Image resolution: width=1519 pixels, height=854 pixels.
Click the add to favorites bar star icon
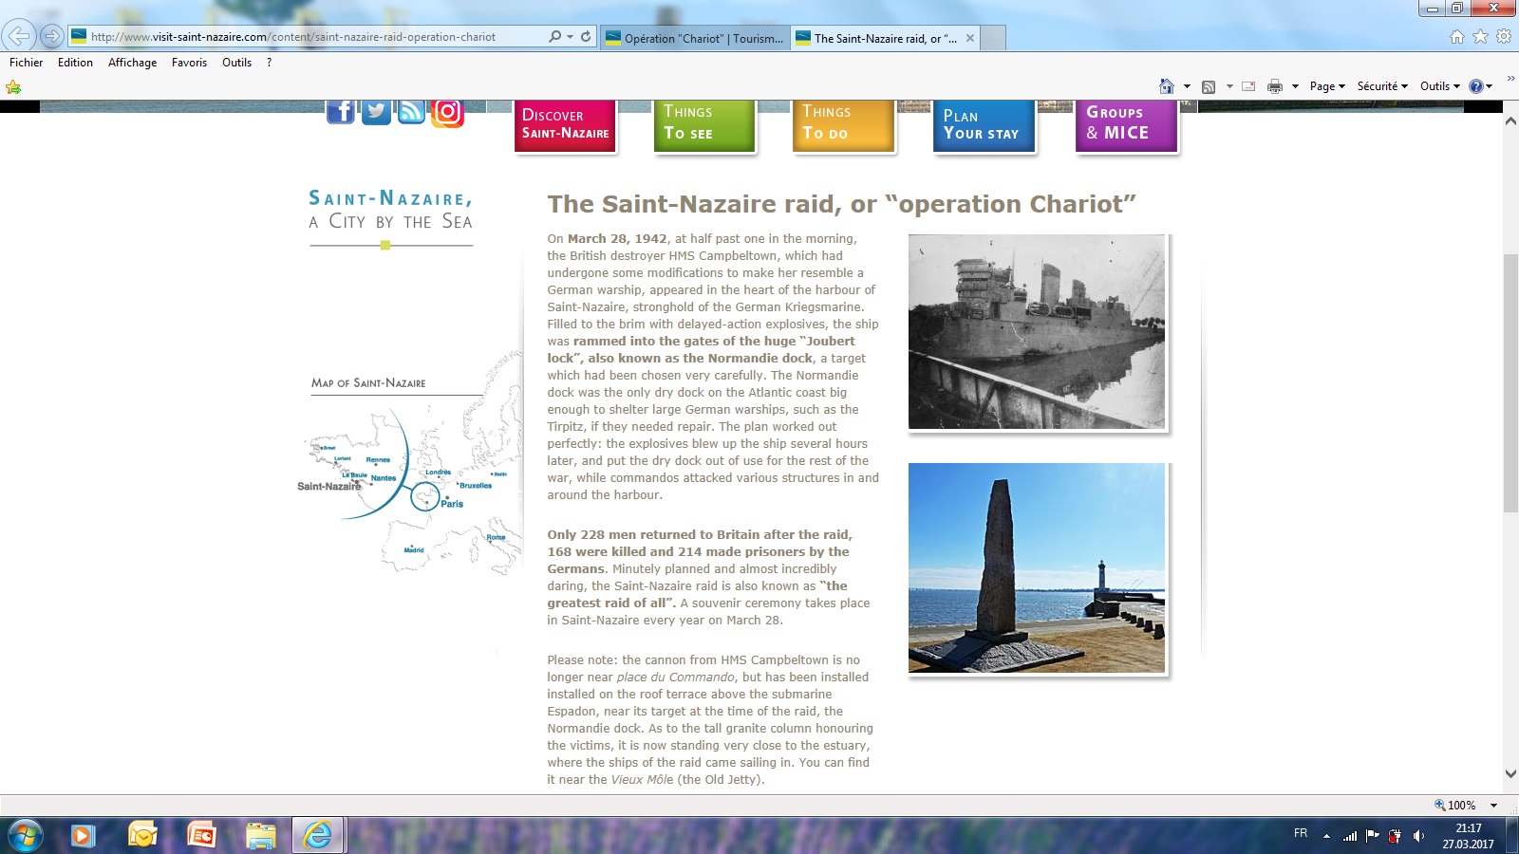(13, 86)
